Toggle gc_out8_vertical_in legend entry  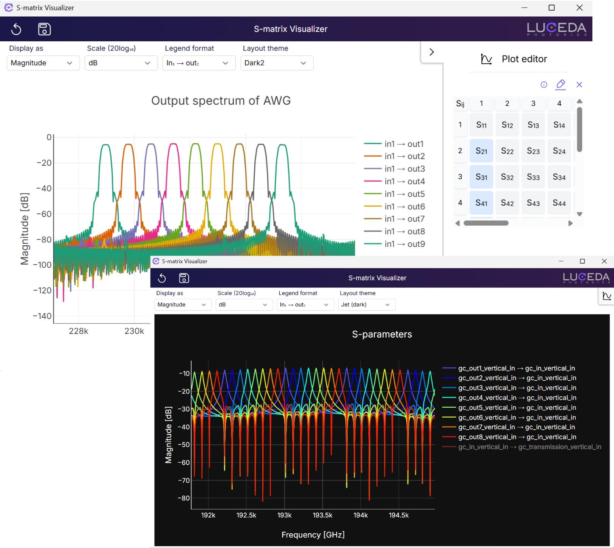[517, 437]
